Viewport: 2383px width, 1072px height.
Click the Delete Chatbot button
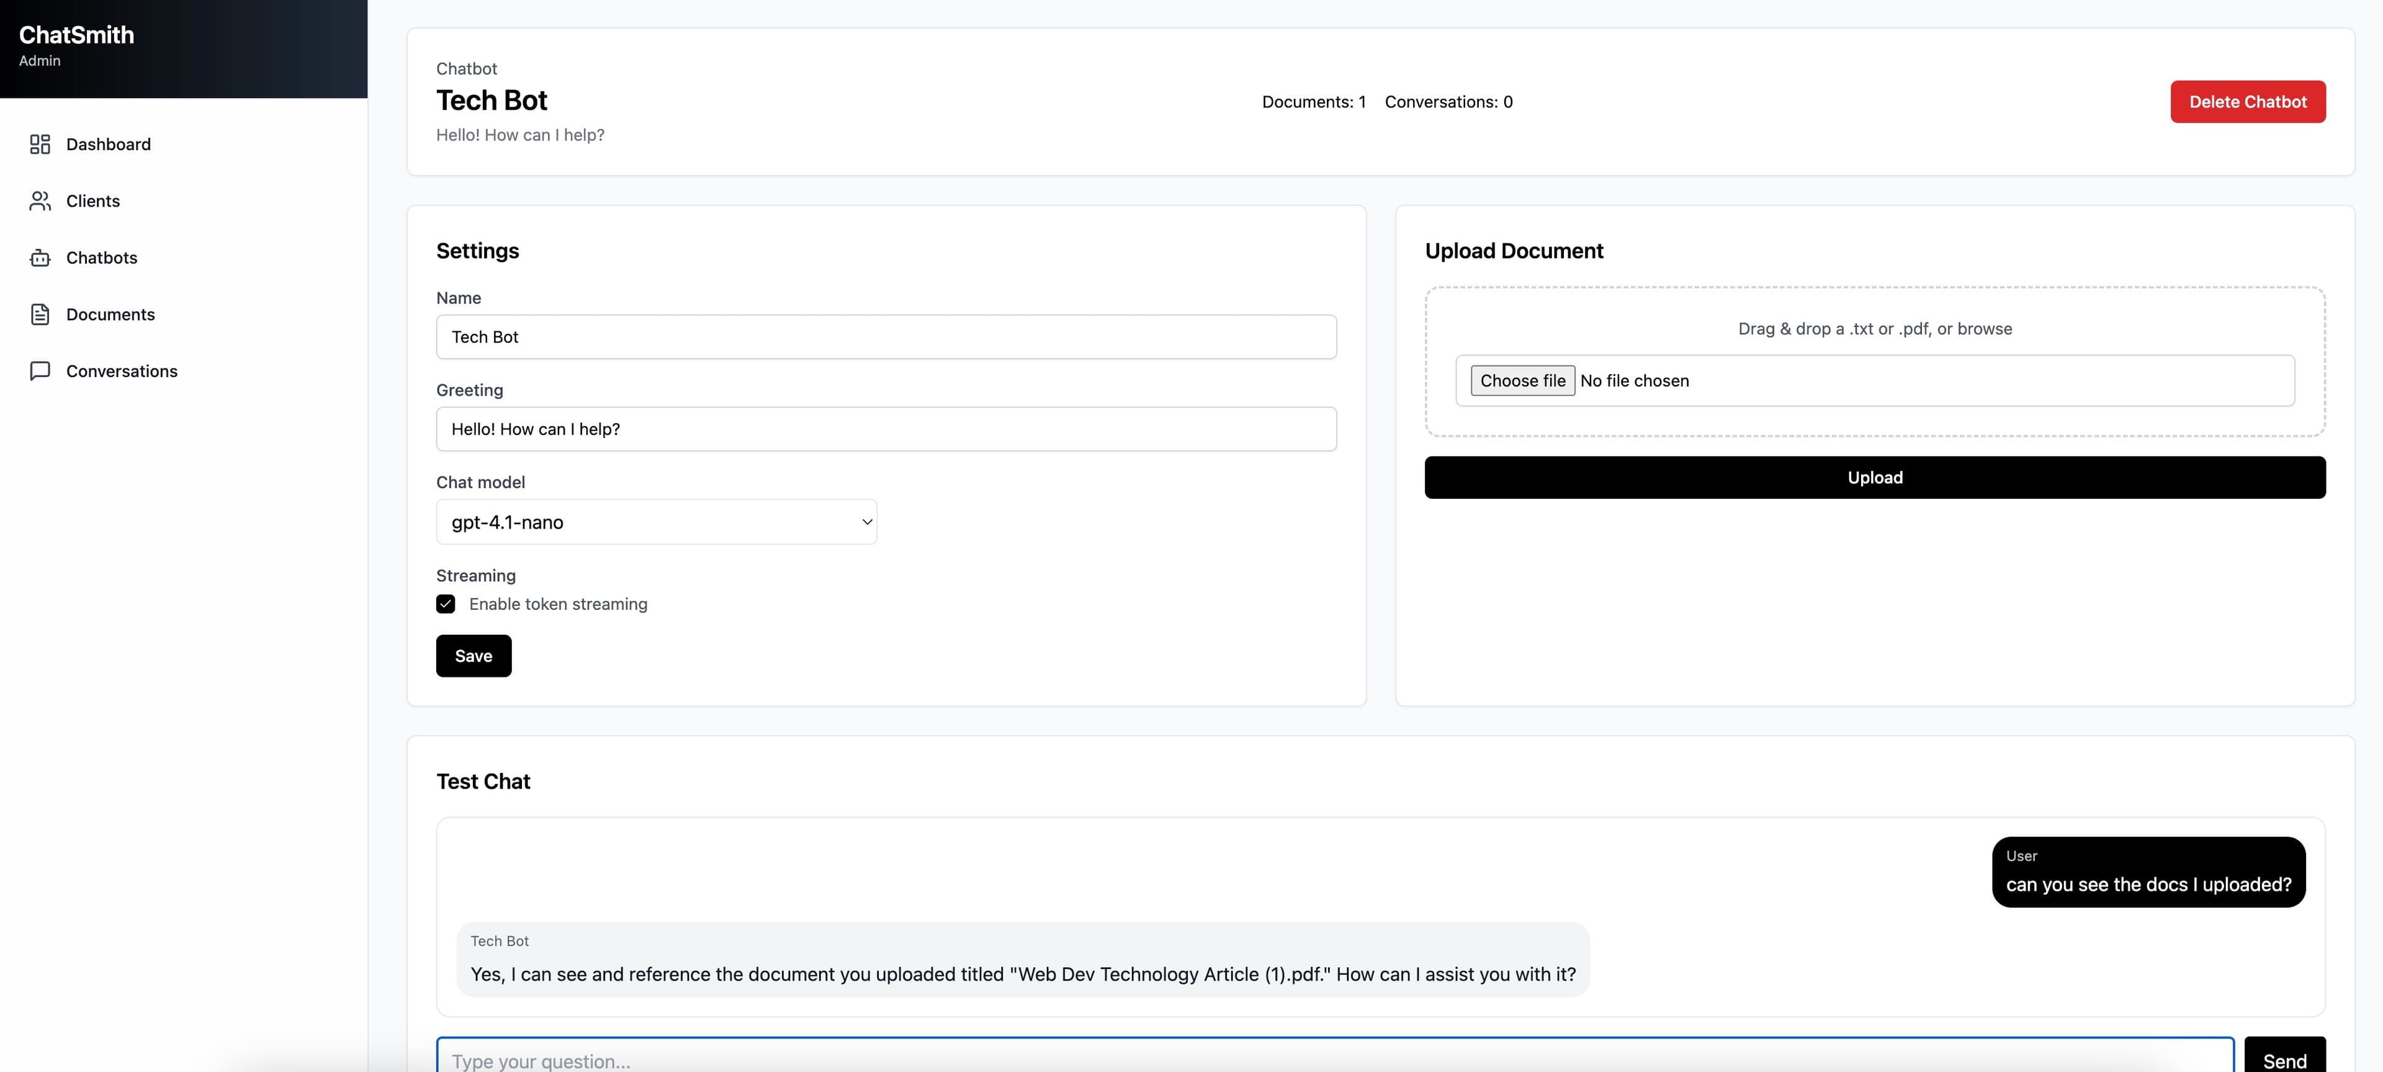[2248, 102]
